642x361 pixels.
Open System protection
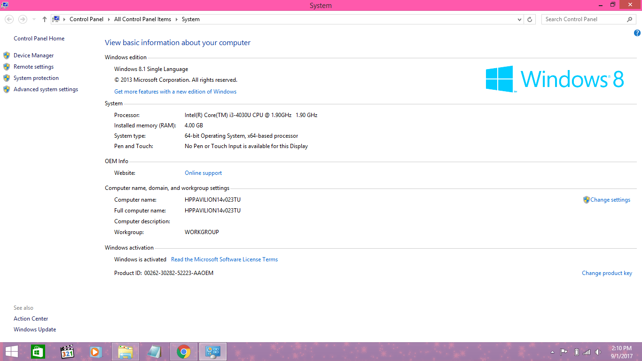click(36, 78)
